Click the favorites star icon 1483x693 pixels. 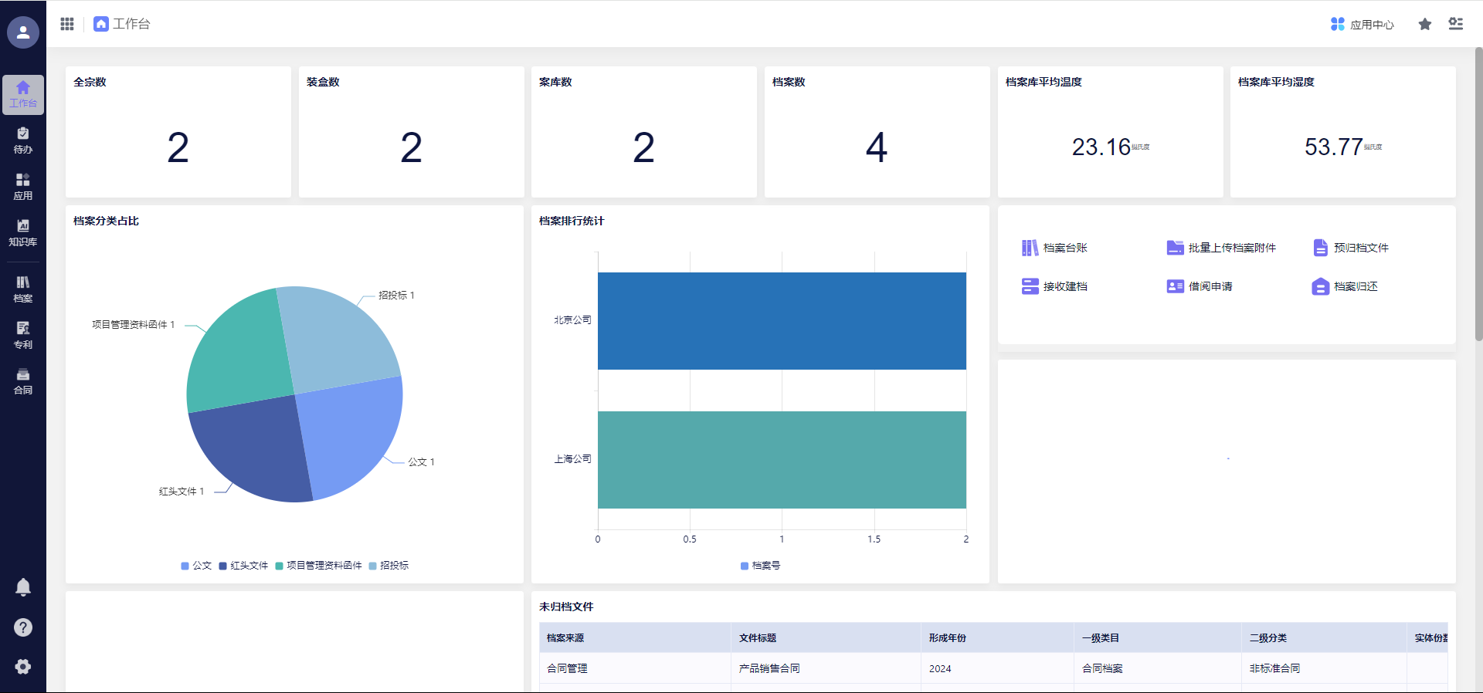point(1425,25)
